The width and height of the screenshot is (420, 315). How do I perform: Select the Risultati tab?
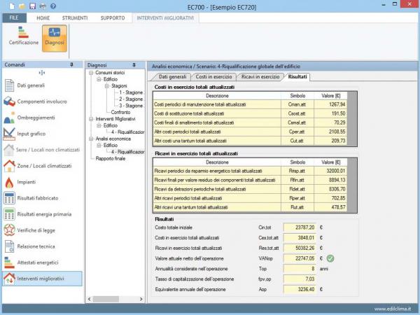click(297, 77)
